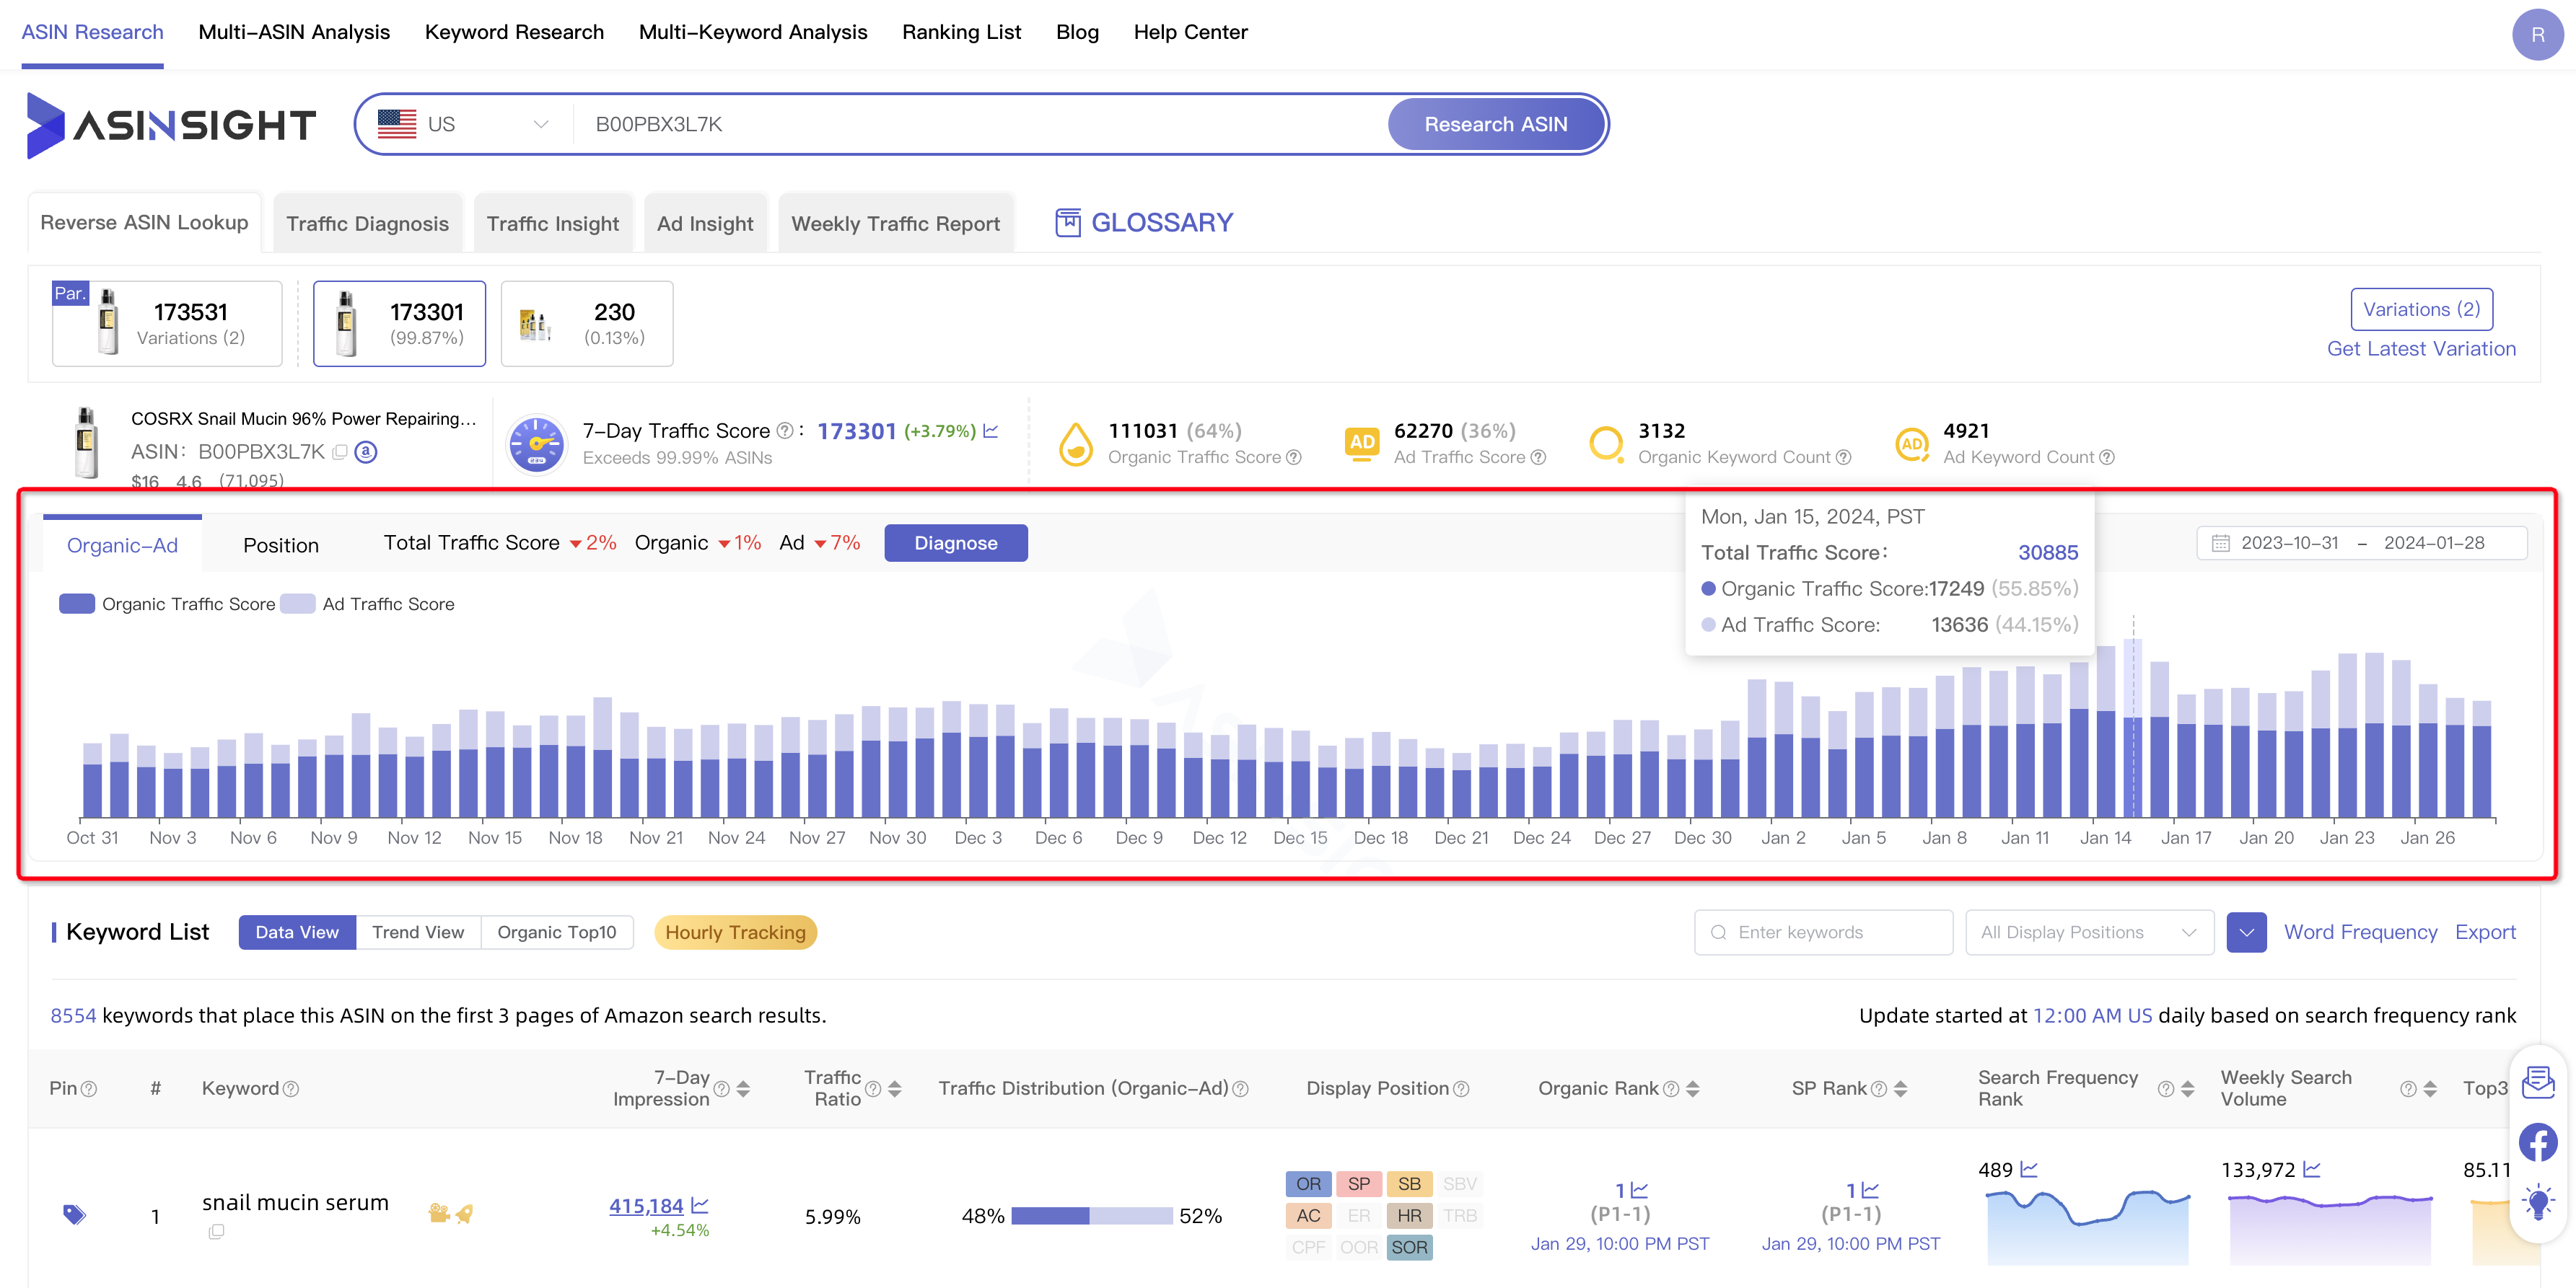Click the ASINSIGHT logo

[170, 125]
